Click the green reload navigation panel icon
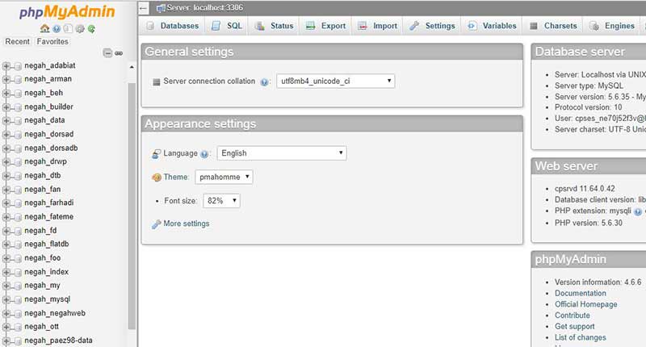 click(91, 28)
